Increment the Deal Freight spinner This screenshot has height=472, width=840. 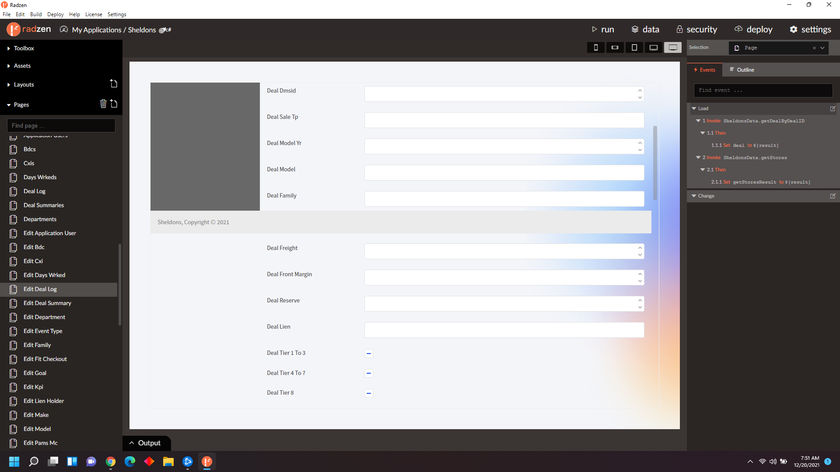(x=640, y=248)
